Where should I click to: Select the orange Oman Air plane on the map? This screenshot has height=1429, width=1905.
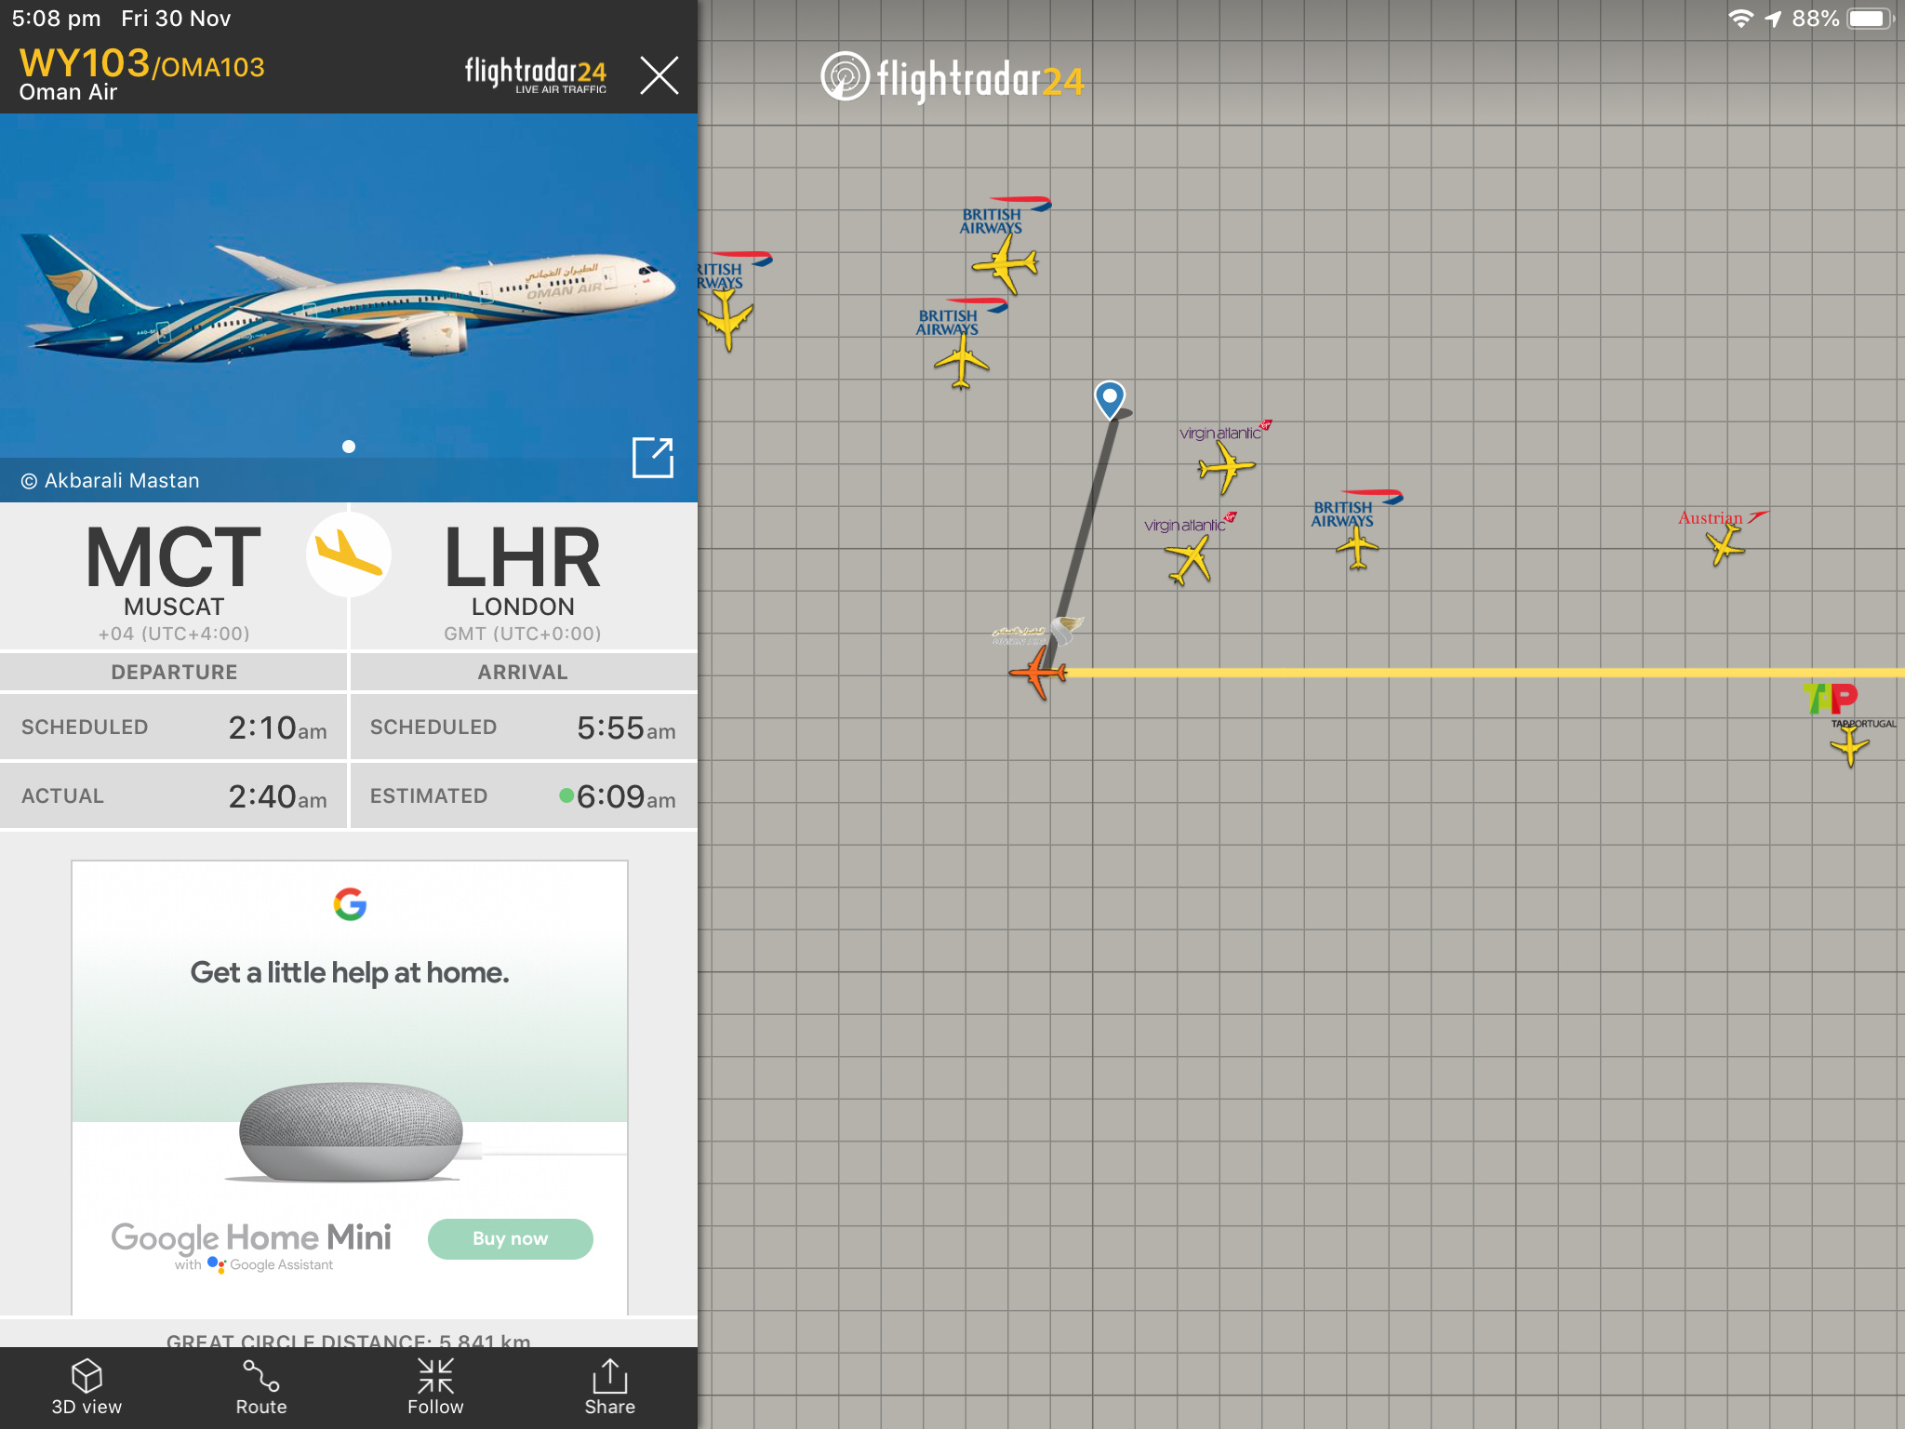[x=1039, y=672]
